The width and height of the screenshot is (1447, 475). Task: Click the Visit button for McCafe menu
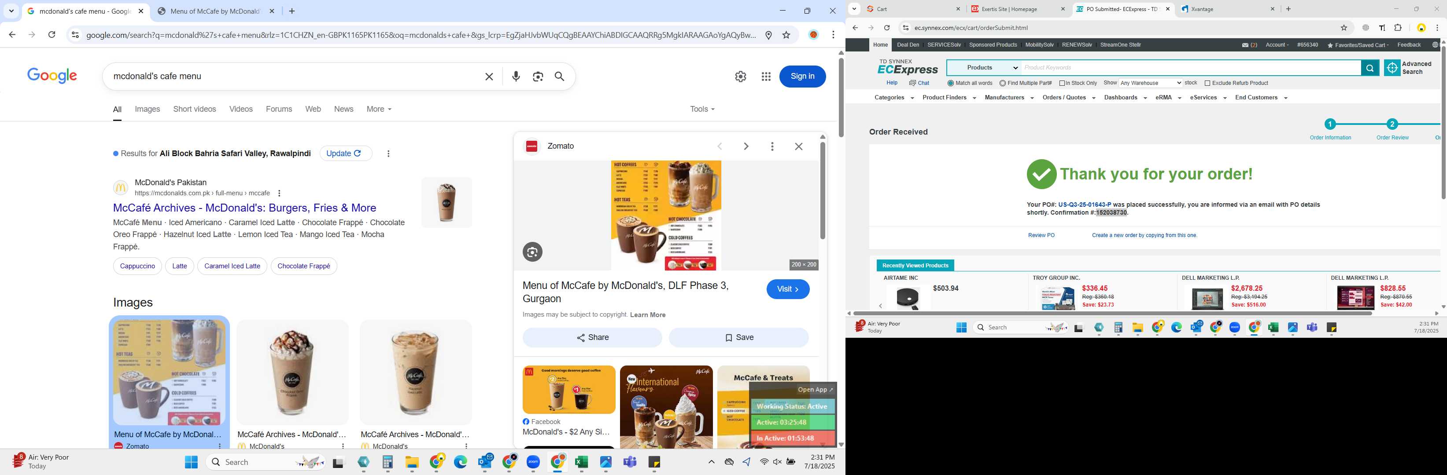(x=787, y=289)
